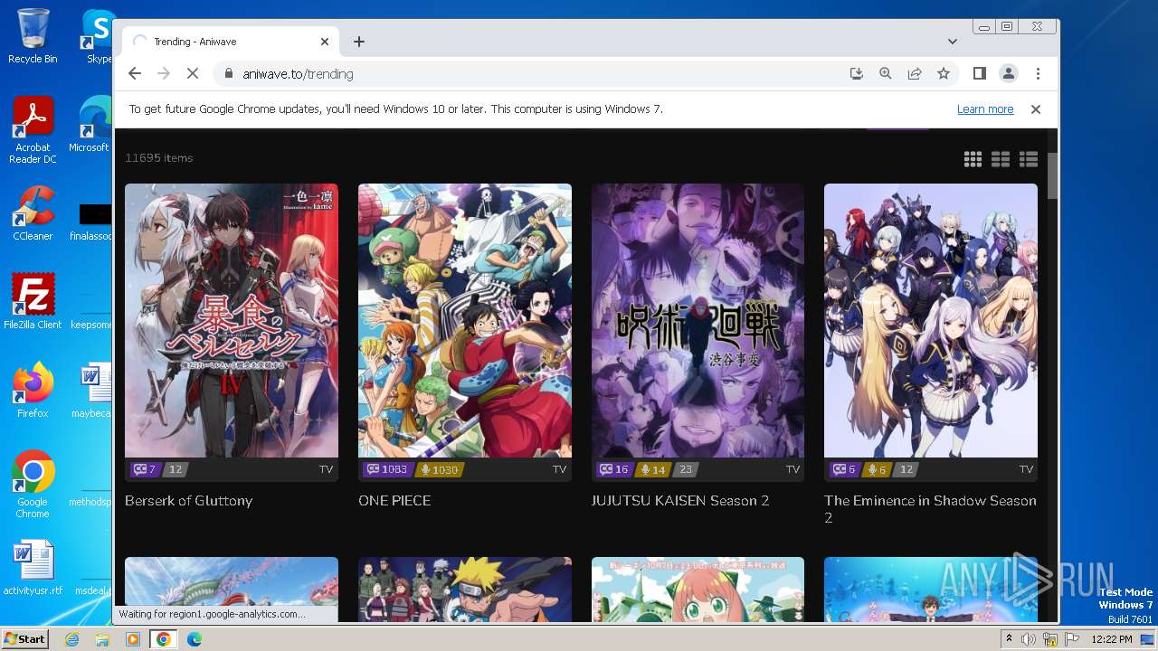The image size is (1158, 651).
Task: Switch to medium grid view icon
Action: [x=1001, y=159]
